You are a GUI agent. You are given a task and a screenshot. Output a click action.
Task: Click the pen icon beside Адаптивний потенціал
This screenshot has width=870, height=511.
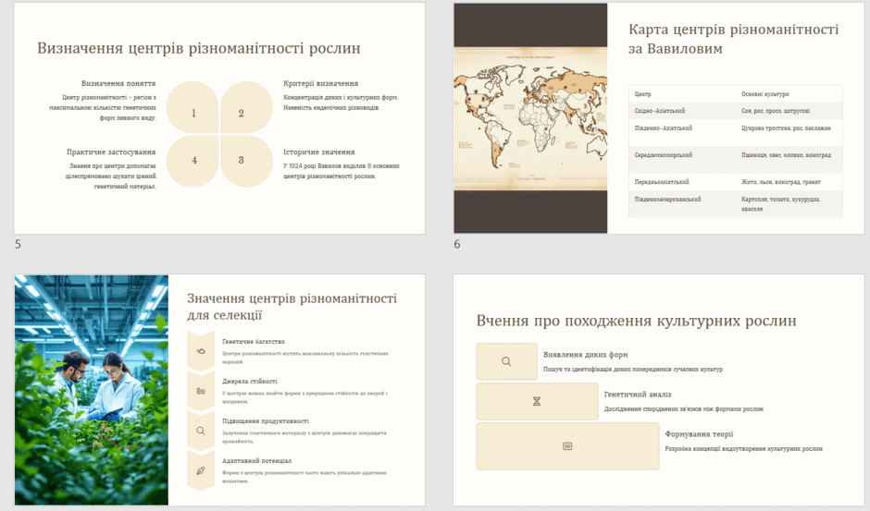coord(201,470)
